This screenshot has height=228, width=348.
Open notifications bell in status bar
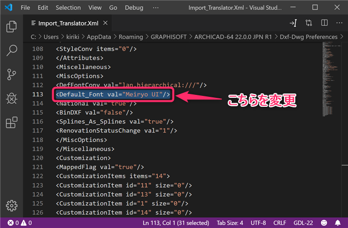(338, 223)
